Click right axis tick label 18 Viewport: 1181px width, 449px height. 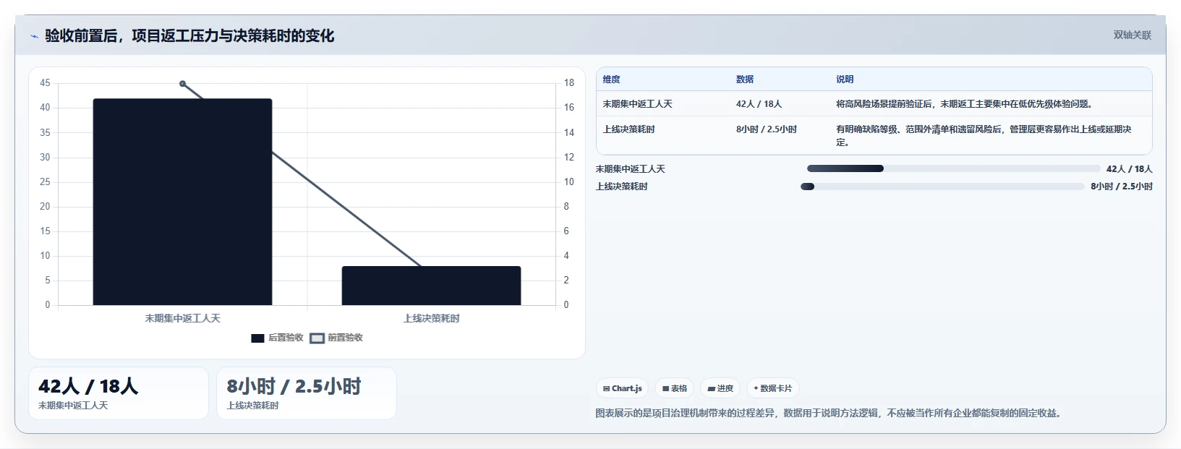[569, 83]
